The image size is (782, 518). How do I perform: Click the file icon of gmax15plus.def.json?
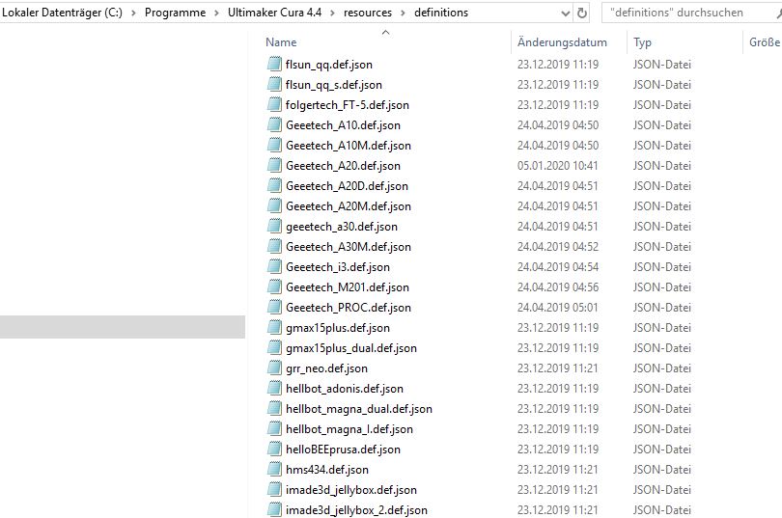tap(274, 327)
